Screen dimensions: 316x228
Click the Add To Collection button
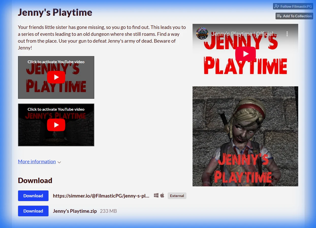(x=294, y=16)
